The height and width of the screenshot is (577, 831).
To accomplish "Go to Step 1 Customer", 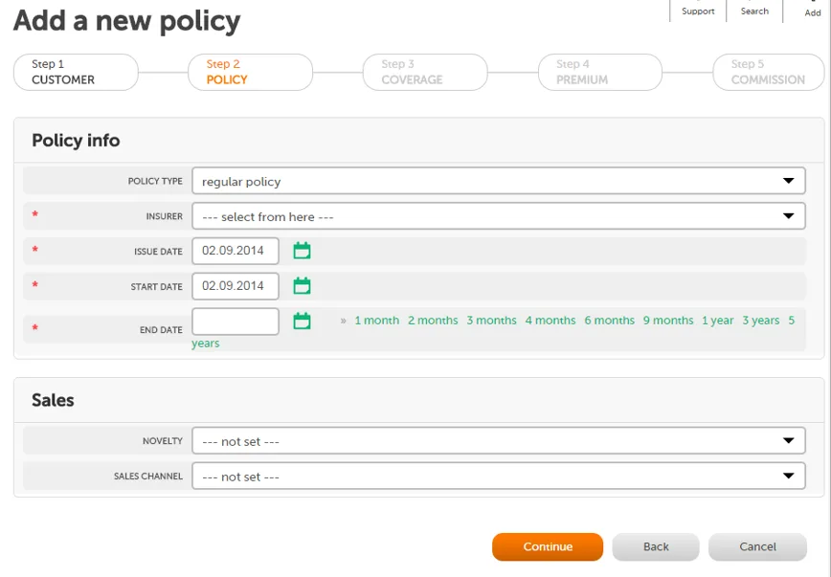I will 76,72.
